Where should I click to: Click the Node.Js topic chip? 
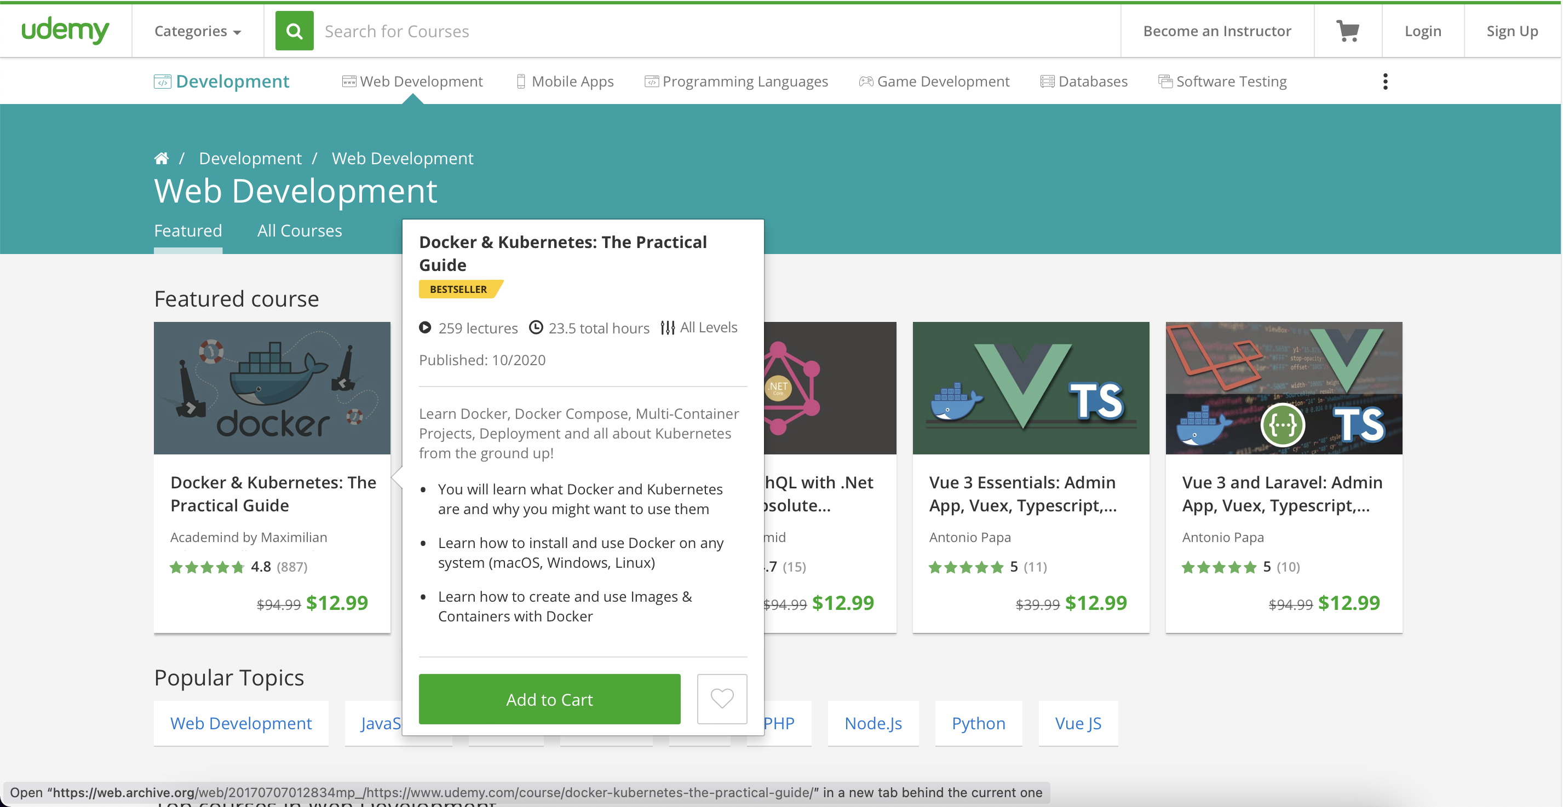point(873,723)
